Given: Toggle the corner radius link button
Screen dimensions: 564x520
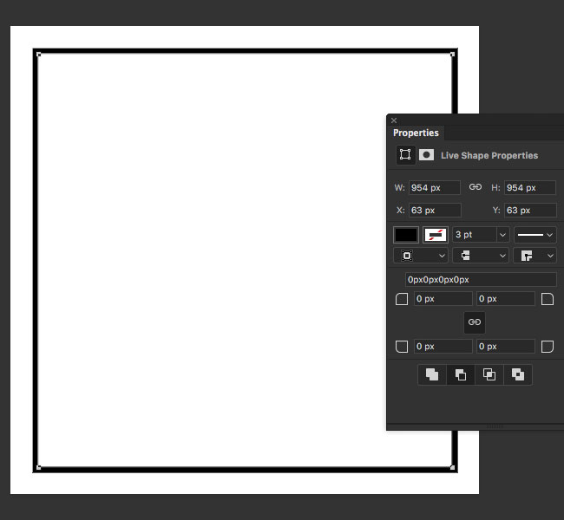Looking at the screenshot, I should tap(475, 322).
